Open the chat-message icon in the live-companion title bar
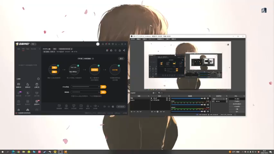274x154 pixels. click(109, 44)
